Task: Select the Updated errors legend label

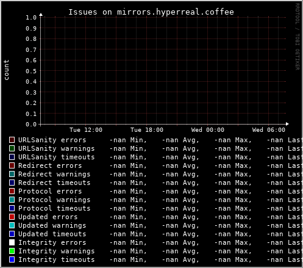Action: point(48,217)
